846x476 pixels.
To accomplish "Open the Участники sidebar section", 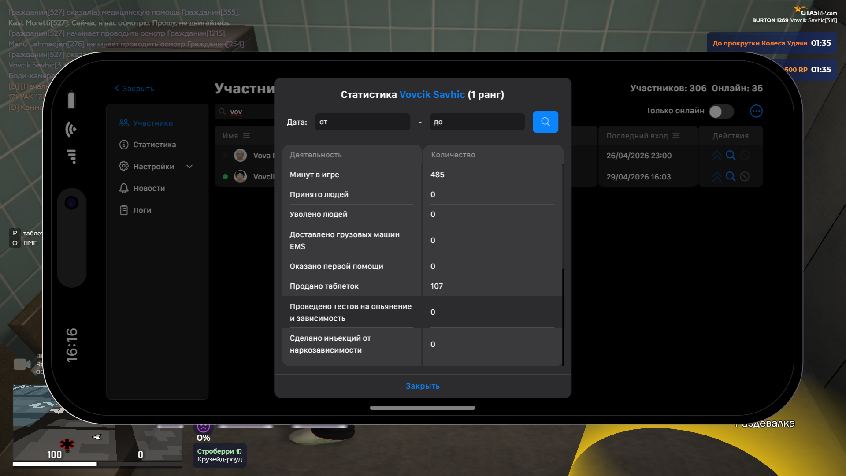I will pyautogui.click(x=152, y=123).
